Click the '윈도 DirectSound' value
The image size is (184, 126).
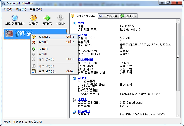click(x=131, y=103)
